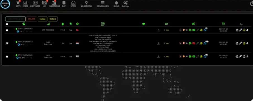Click shield icon in 7273425419d80c52 row

(x=184, y=43)
